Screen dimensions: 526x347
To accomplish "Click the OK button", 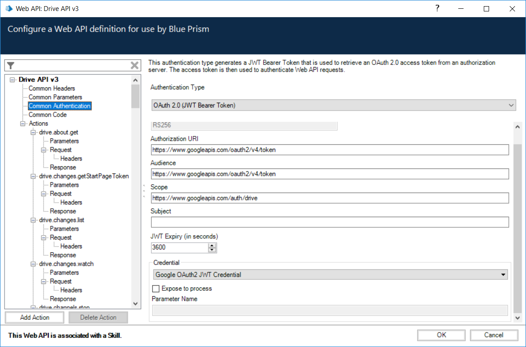I will [441, 335].
